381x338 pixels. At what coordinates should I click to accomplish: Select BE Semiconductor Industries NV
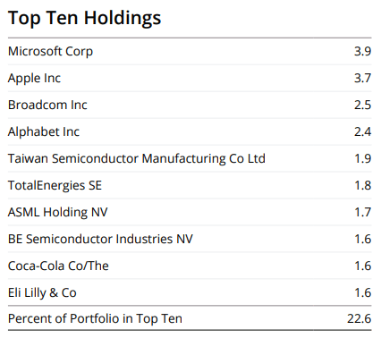100,239
